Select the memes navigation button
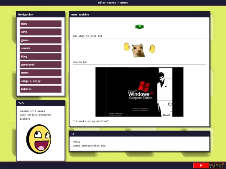This screenshot has height=169, width=226. [x=41, y=73]
